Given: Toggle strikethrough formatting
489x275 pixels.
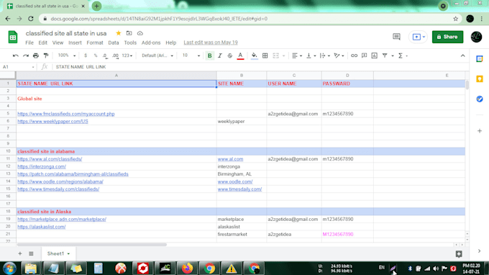Looking at the screenshot, I should click(230, 55).
